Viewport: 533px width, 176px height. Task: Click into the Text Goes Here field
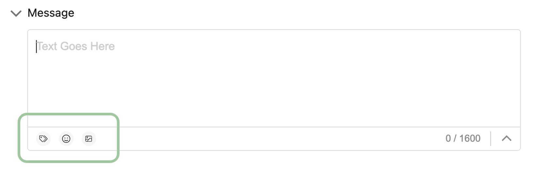(x=274, y=78)
